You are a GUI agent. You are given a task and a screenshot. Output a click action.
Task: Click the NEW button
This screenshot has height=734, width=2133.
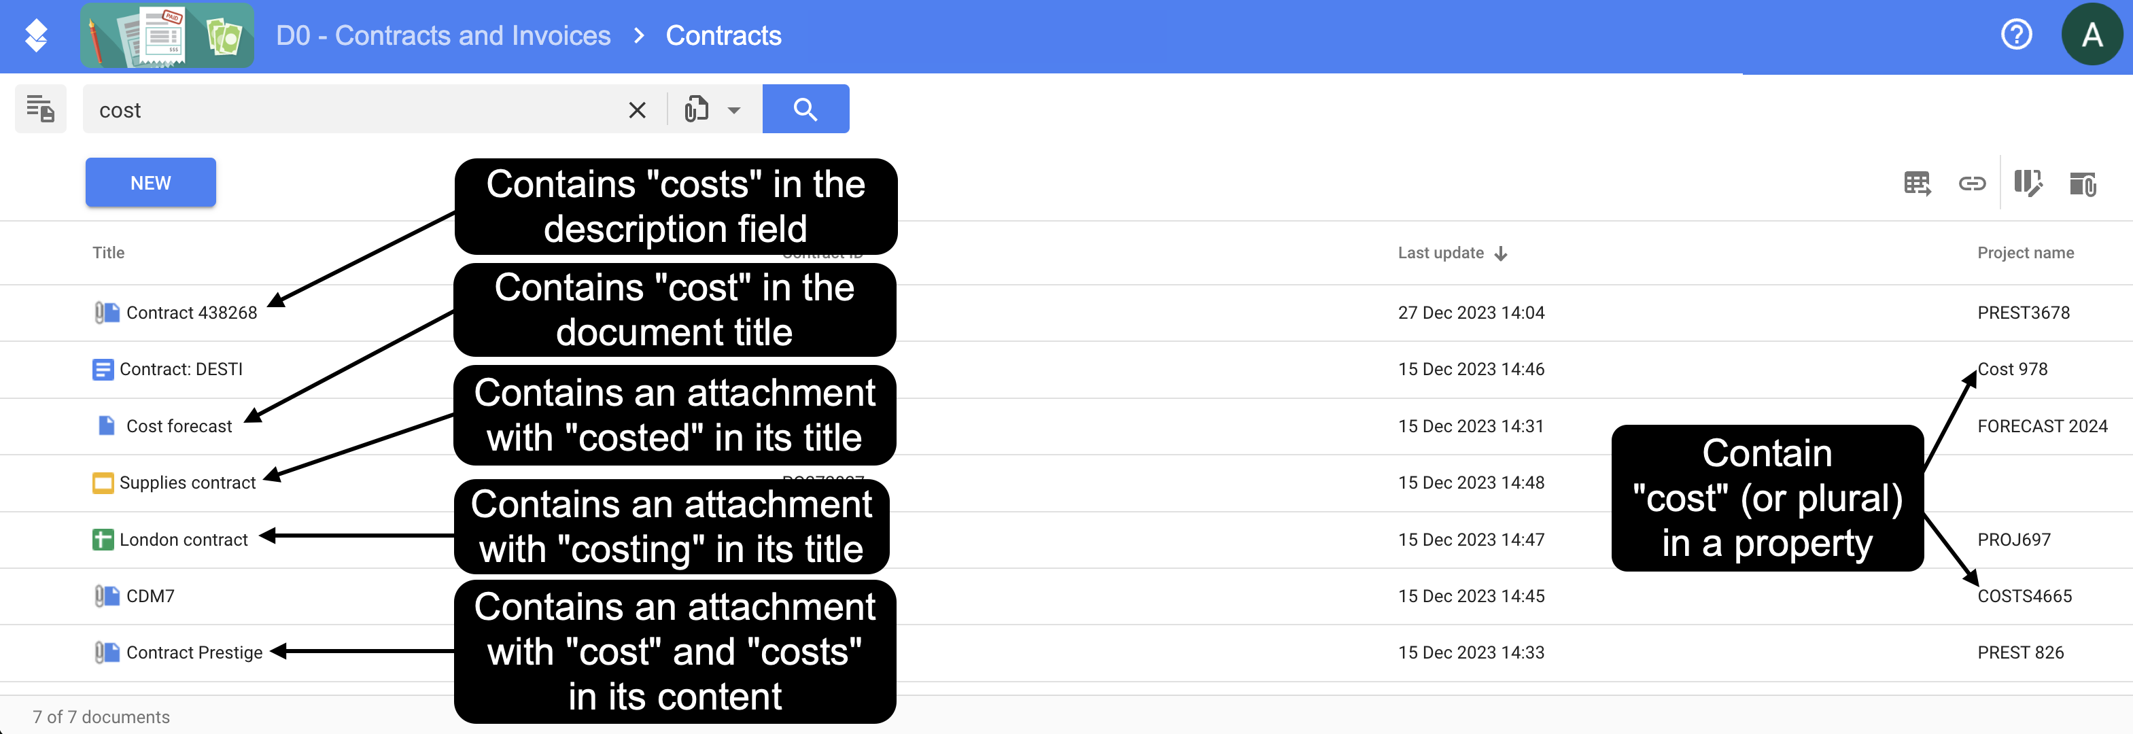(151, 183)
